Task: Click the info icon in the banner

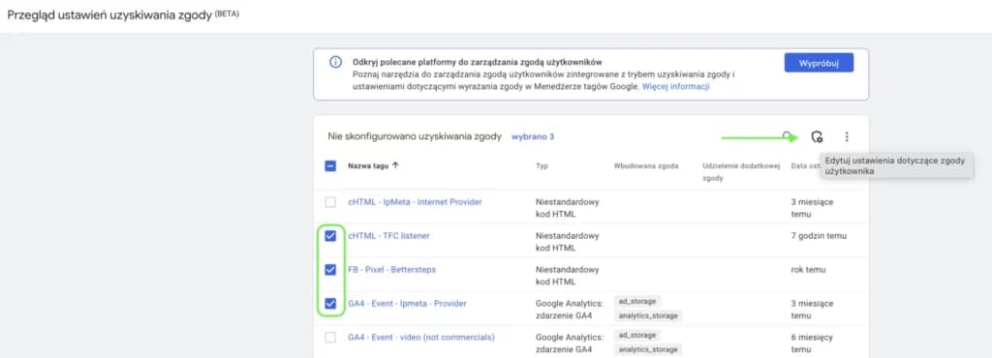Action: point(336,63)
